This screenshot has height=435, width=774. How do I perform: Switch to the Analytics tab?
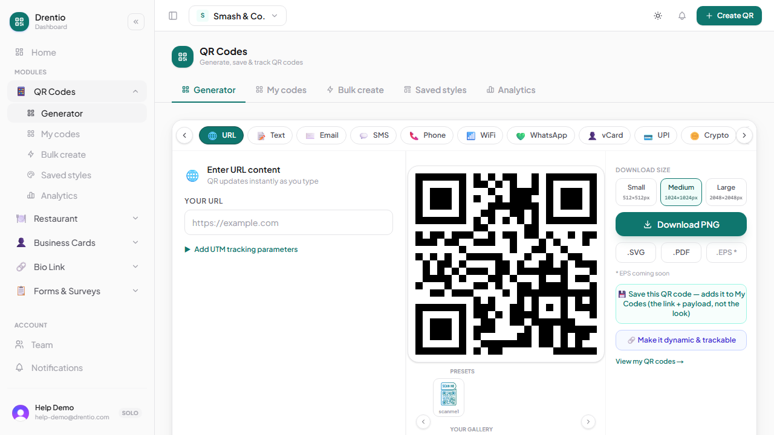511,90
